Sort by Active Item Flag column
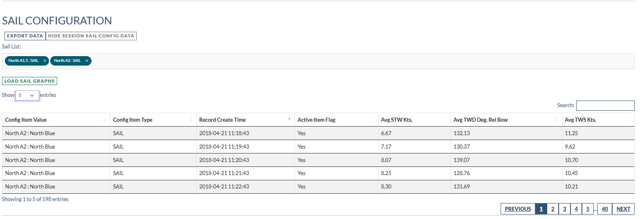This screenshot has width=644, height=219. tap(335, 120)
